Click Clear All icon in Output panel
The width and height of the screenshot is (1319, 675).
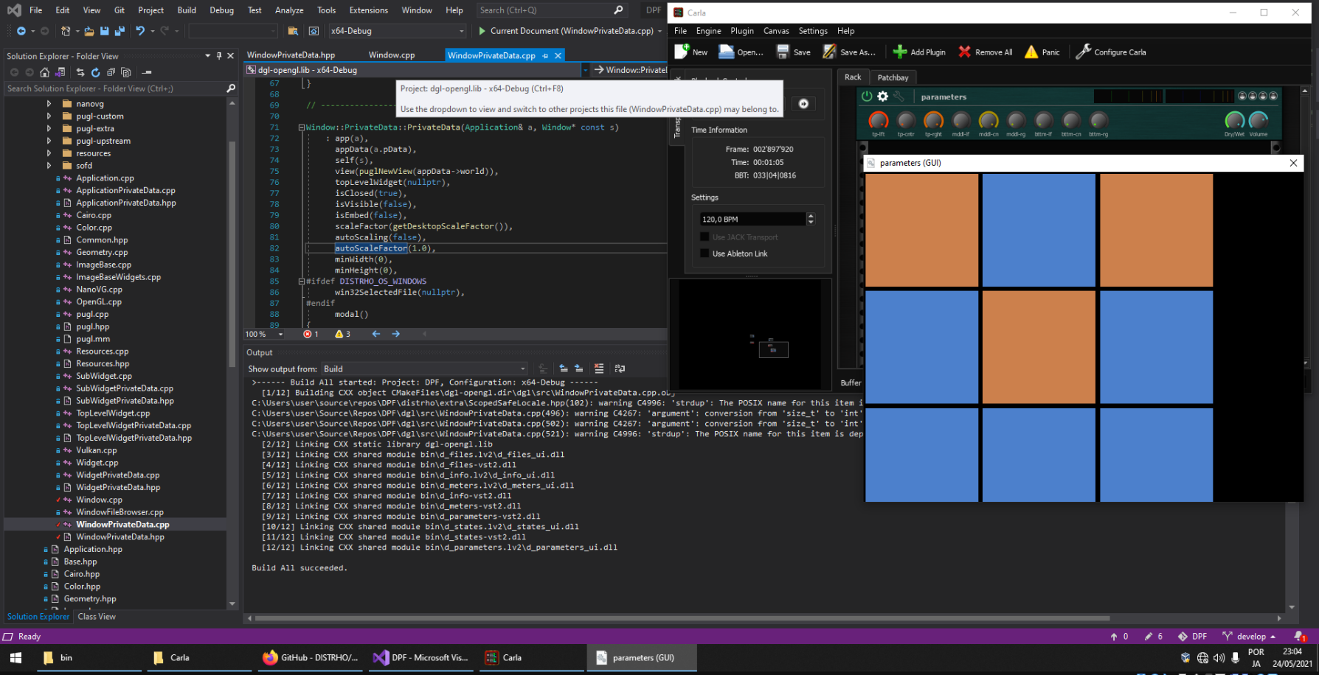[x=599, y=368]
